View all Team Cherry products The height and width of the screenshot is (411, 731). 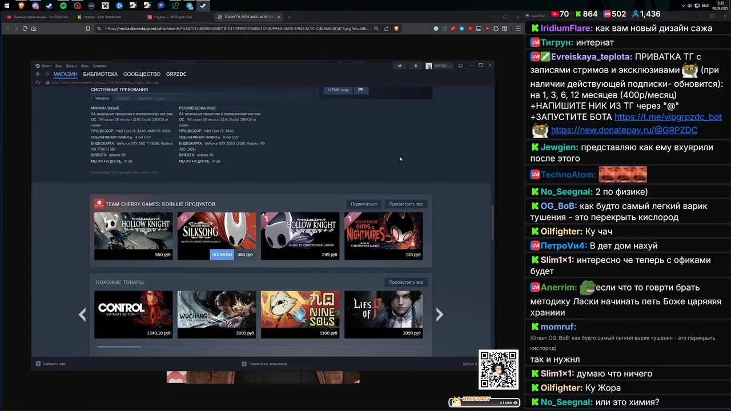[406, 204]
